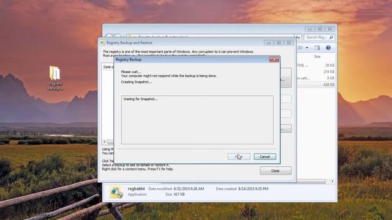Select the 274 KB file row in Explorer

point(316,72)
